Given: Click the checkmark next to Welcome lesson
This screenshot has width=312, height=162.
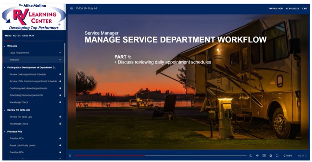Looking at the screenshot, I should coord(60,60).
